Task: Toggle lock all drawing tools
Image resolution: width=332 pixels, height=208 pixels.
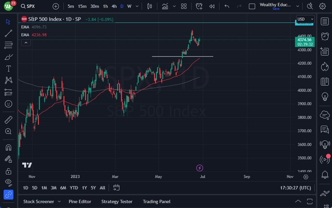Action: click(9, 171)
